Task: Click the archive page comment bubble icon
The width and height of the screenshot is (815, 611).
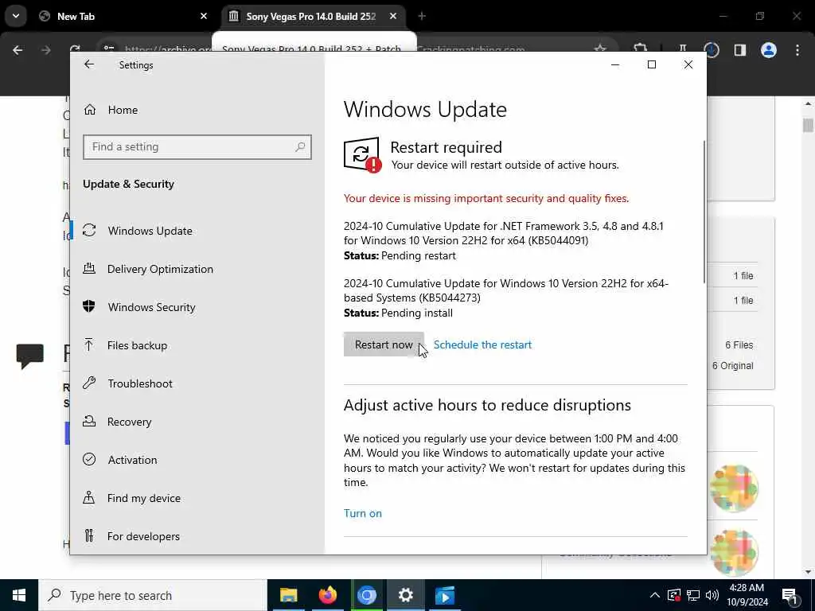Action: (30, 356)
